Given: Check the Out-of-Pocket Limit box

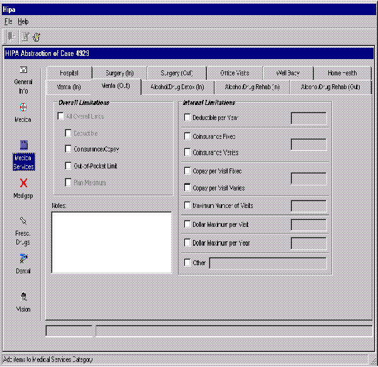Looking at the screenshot, I should (x=69, y=166).
